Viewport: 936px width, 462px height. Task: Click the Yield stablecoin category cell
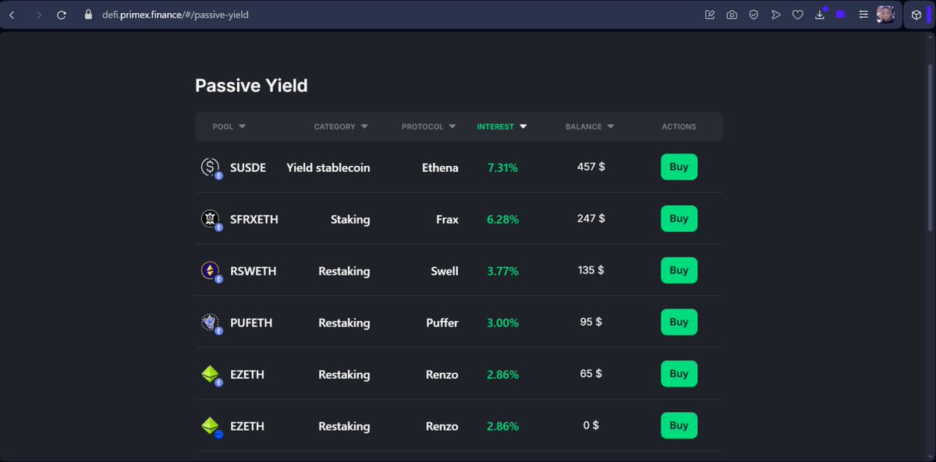pos(328,168)
